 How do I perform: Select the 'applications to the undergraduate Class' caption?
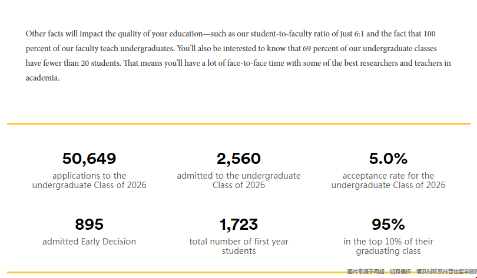(89, 180)
